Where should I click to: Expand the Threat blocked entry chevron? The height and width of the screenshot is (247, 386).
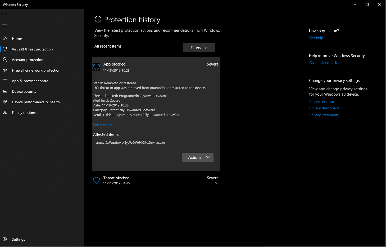click(217, 183)
